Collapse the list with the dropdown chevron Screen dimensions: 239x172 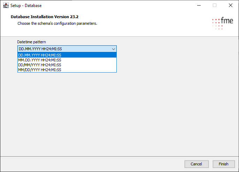[x=113, y=49]
